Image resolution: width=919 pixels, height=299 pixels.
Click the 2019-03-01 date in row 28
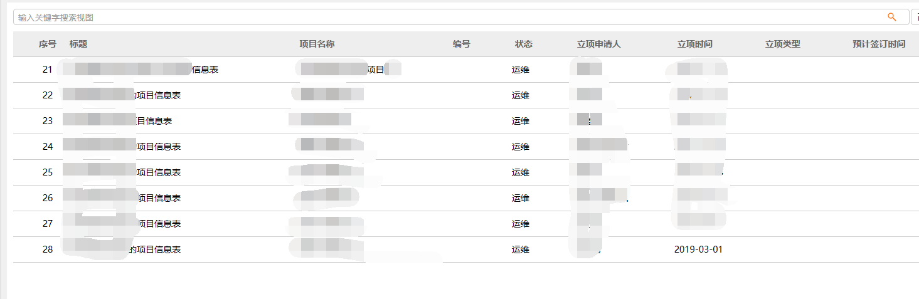698,250
